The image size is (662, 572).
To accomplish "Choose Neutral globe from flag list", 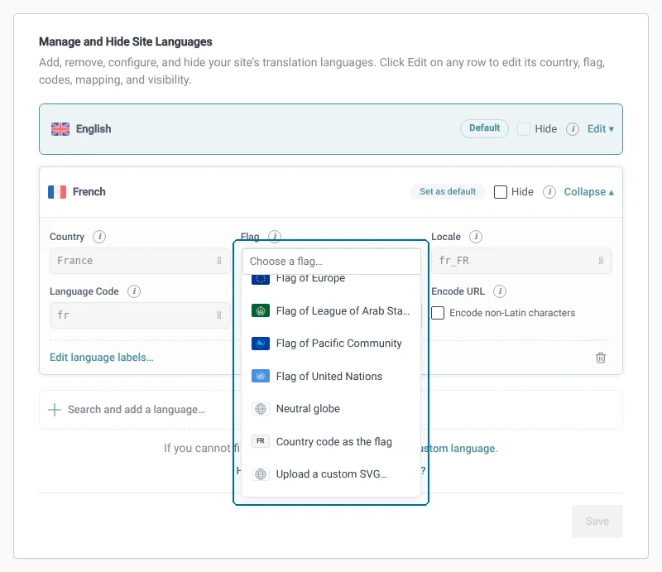I will [331, 408].
